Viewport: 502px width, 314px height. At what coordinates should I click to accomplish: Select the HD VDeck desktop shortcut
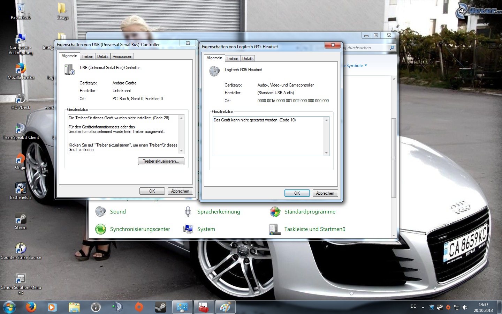21,102
